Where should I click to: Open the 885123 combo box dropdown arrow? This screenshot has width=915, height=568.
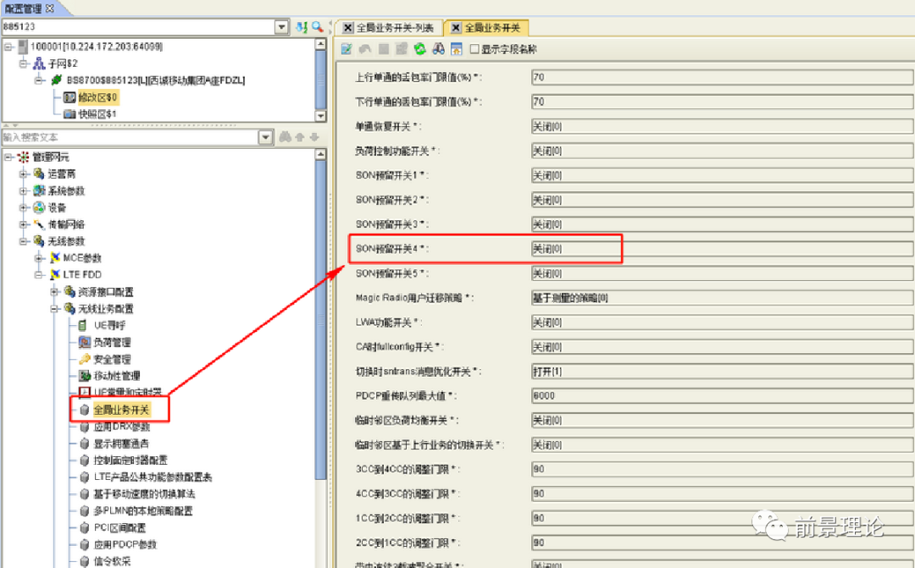[x=281, y=27]
